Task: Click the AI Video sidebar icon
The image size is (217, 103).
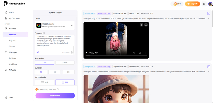Action: pyautogui.click(x=6, y=29)
